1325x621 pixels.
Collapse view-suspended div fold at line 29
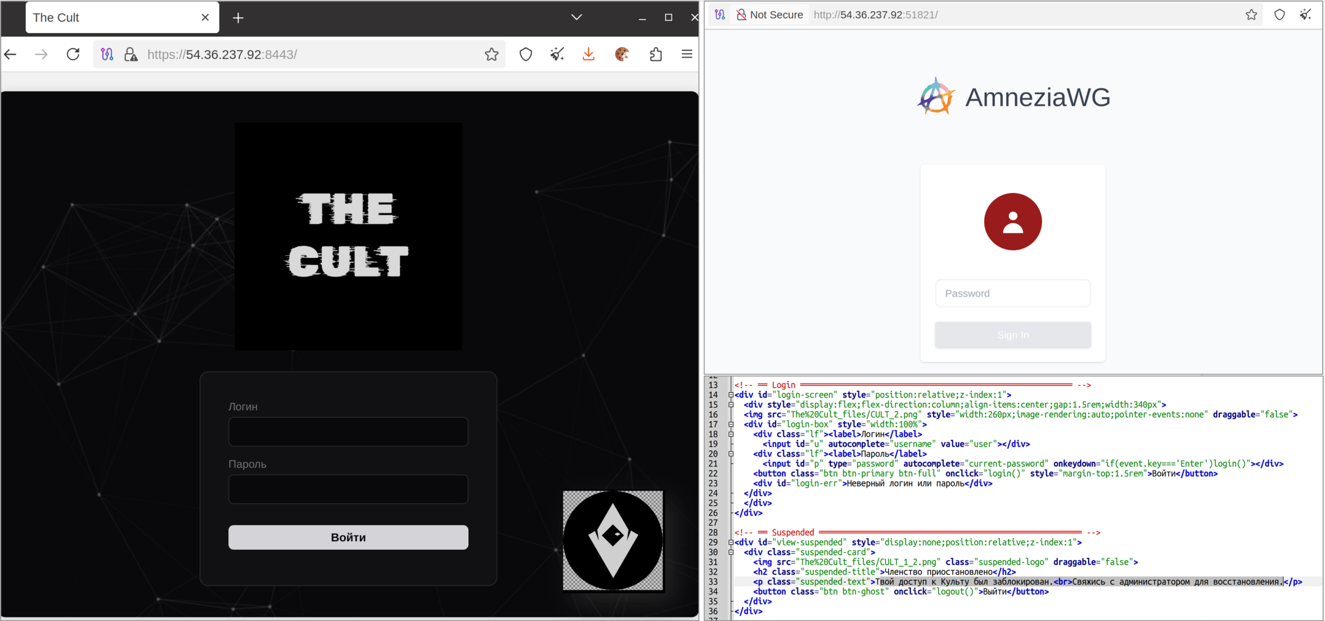click(731, 542)
